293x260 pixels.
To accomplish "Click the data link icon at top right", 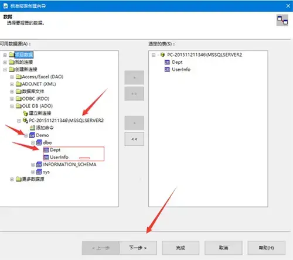I will click(x=282, y=20).
